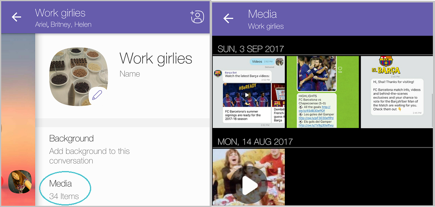Click 'Add background to this conversation' text
The width and height of the screenshot is (435, 207).
pyautogui.click(x=89, y=156)
